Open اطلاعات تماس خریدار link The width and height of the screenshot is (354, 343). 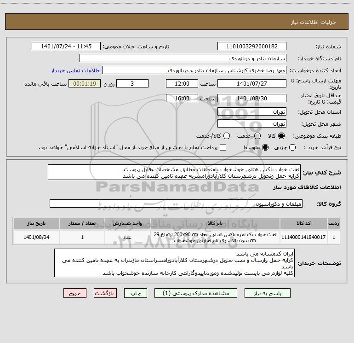pos(76,70)
